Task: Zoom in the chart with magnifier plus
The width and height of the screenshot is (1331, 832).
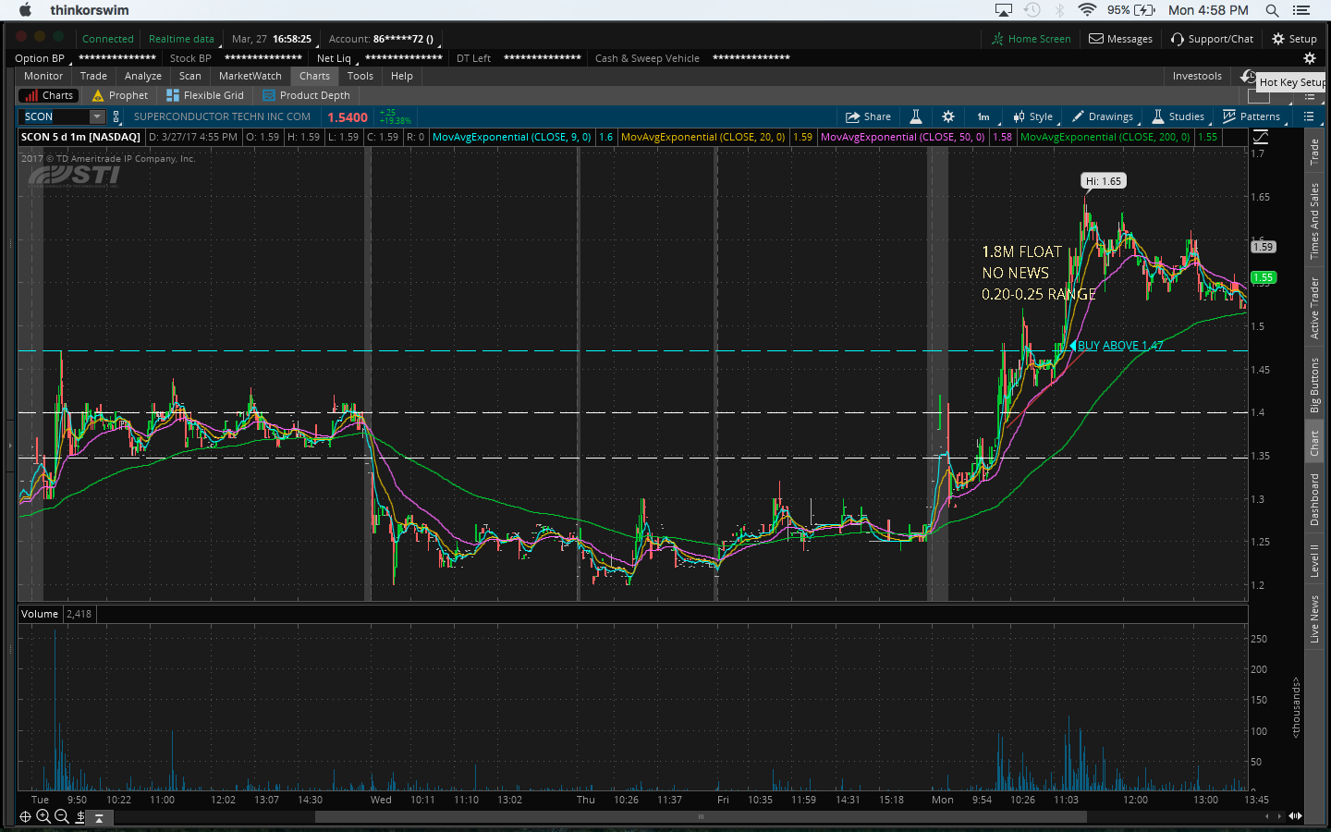Action: point(43,816)
